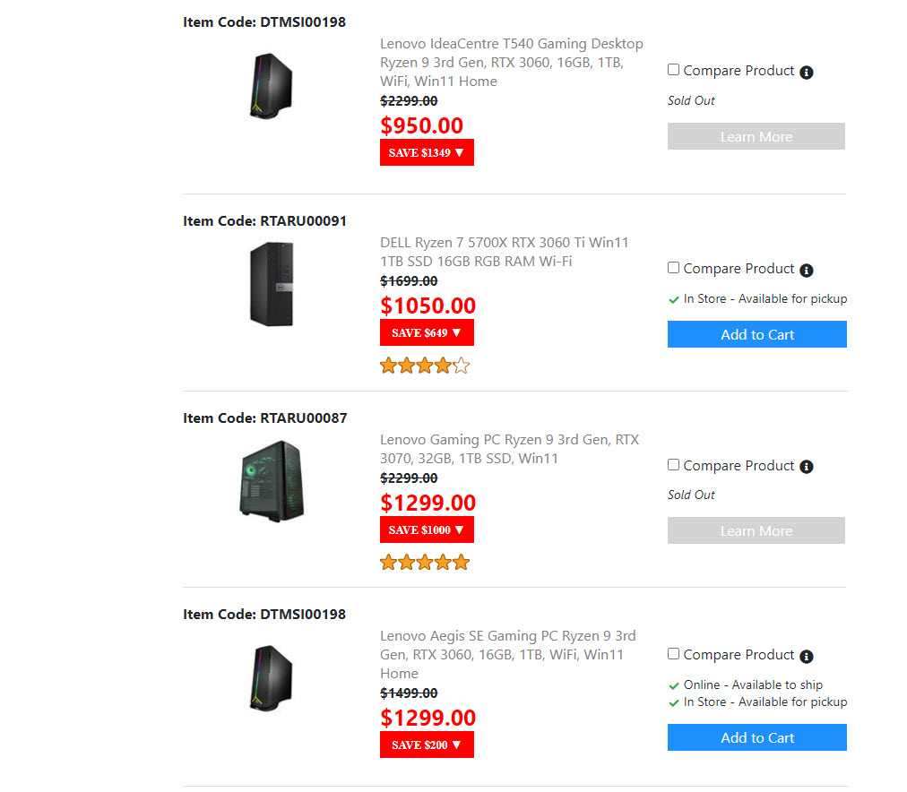The height and width of the screenshot is (792, 907).
Task: Click five-star rating of Lenovo Gaming PC
Action: tap(425, 563)
